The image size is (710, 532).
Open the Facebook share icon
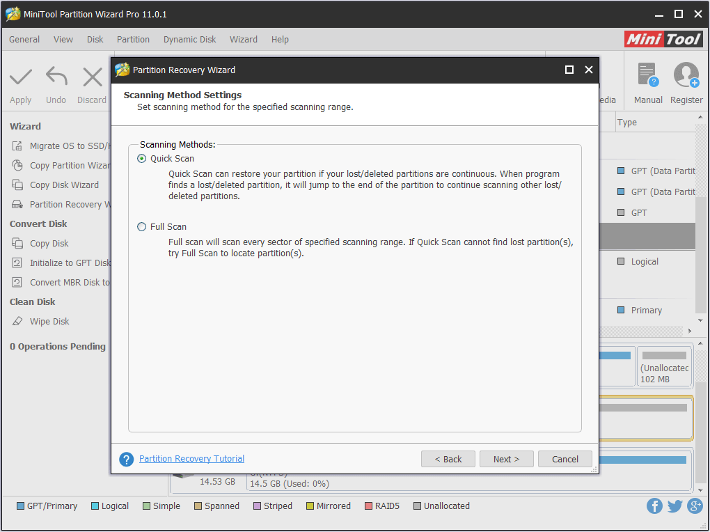click(654, 506)
